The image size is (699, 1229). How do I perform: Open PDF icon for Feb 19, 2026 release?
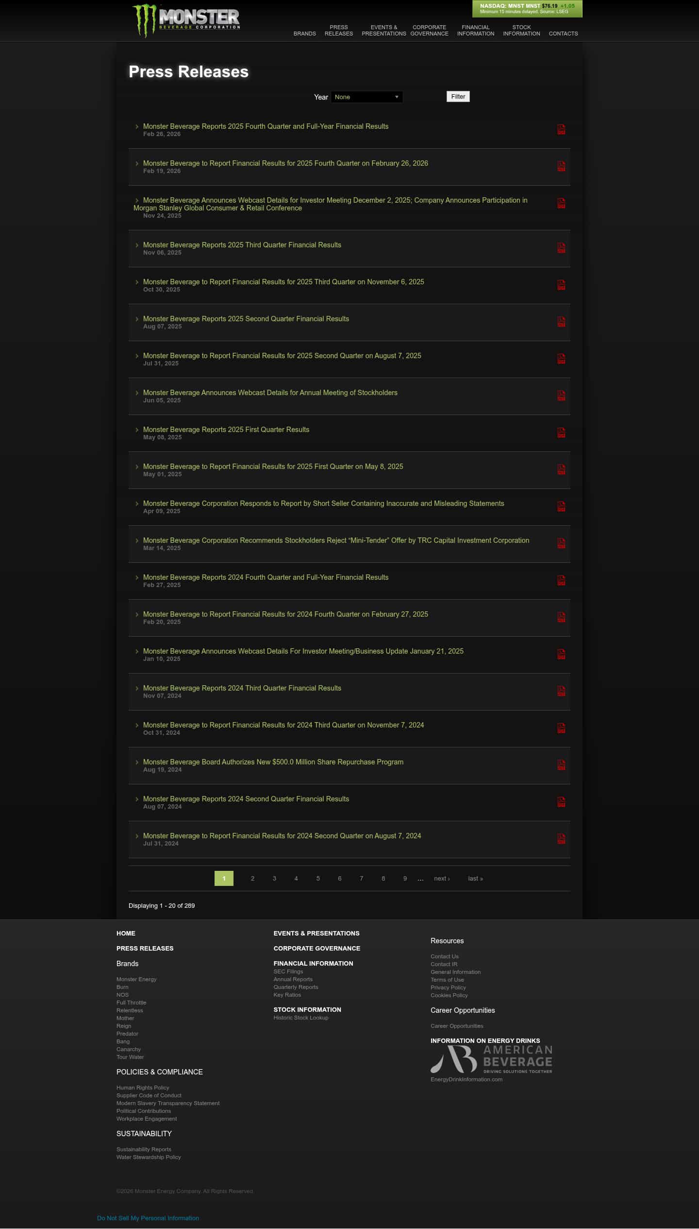561,166
